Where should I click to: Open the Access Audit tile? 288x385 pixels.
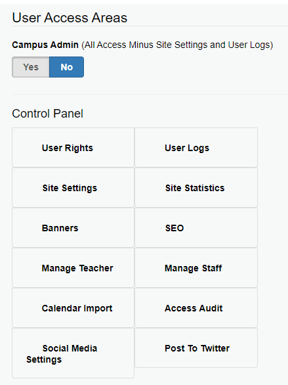(x=196, y=307)
